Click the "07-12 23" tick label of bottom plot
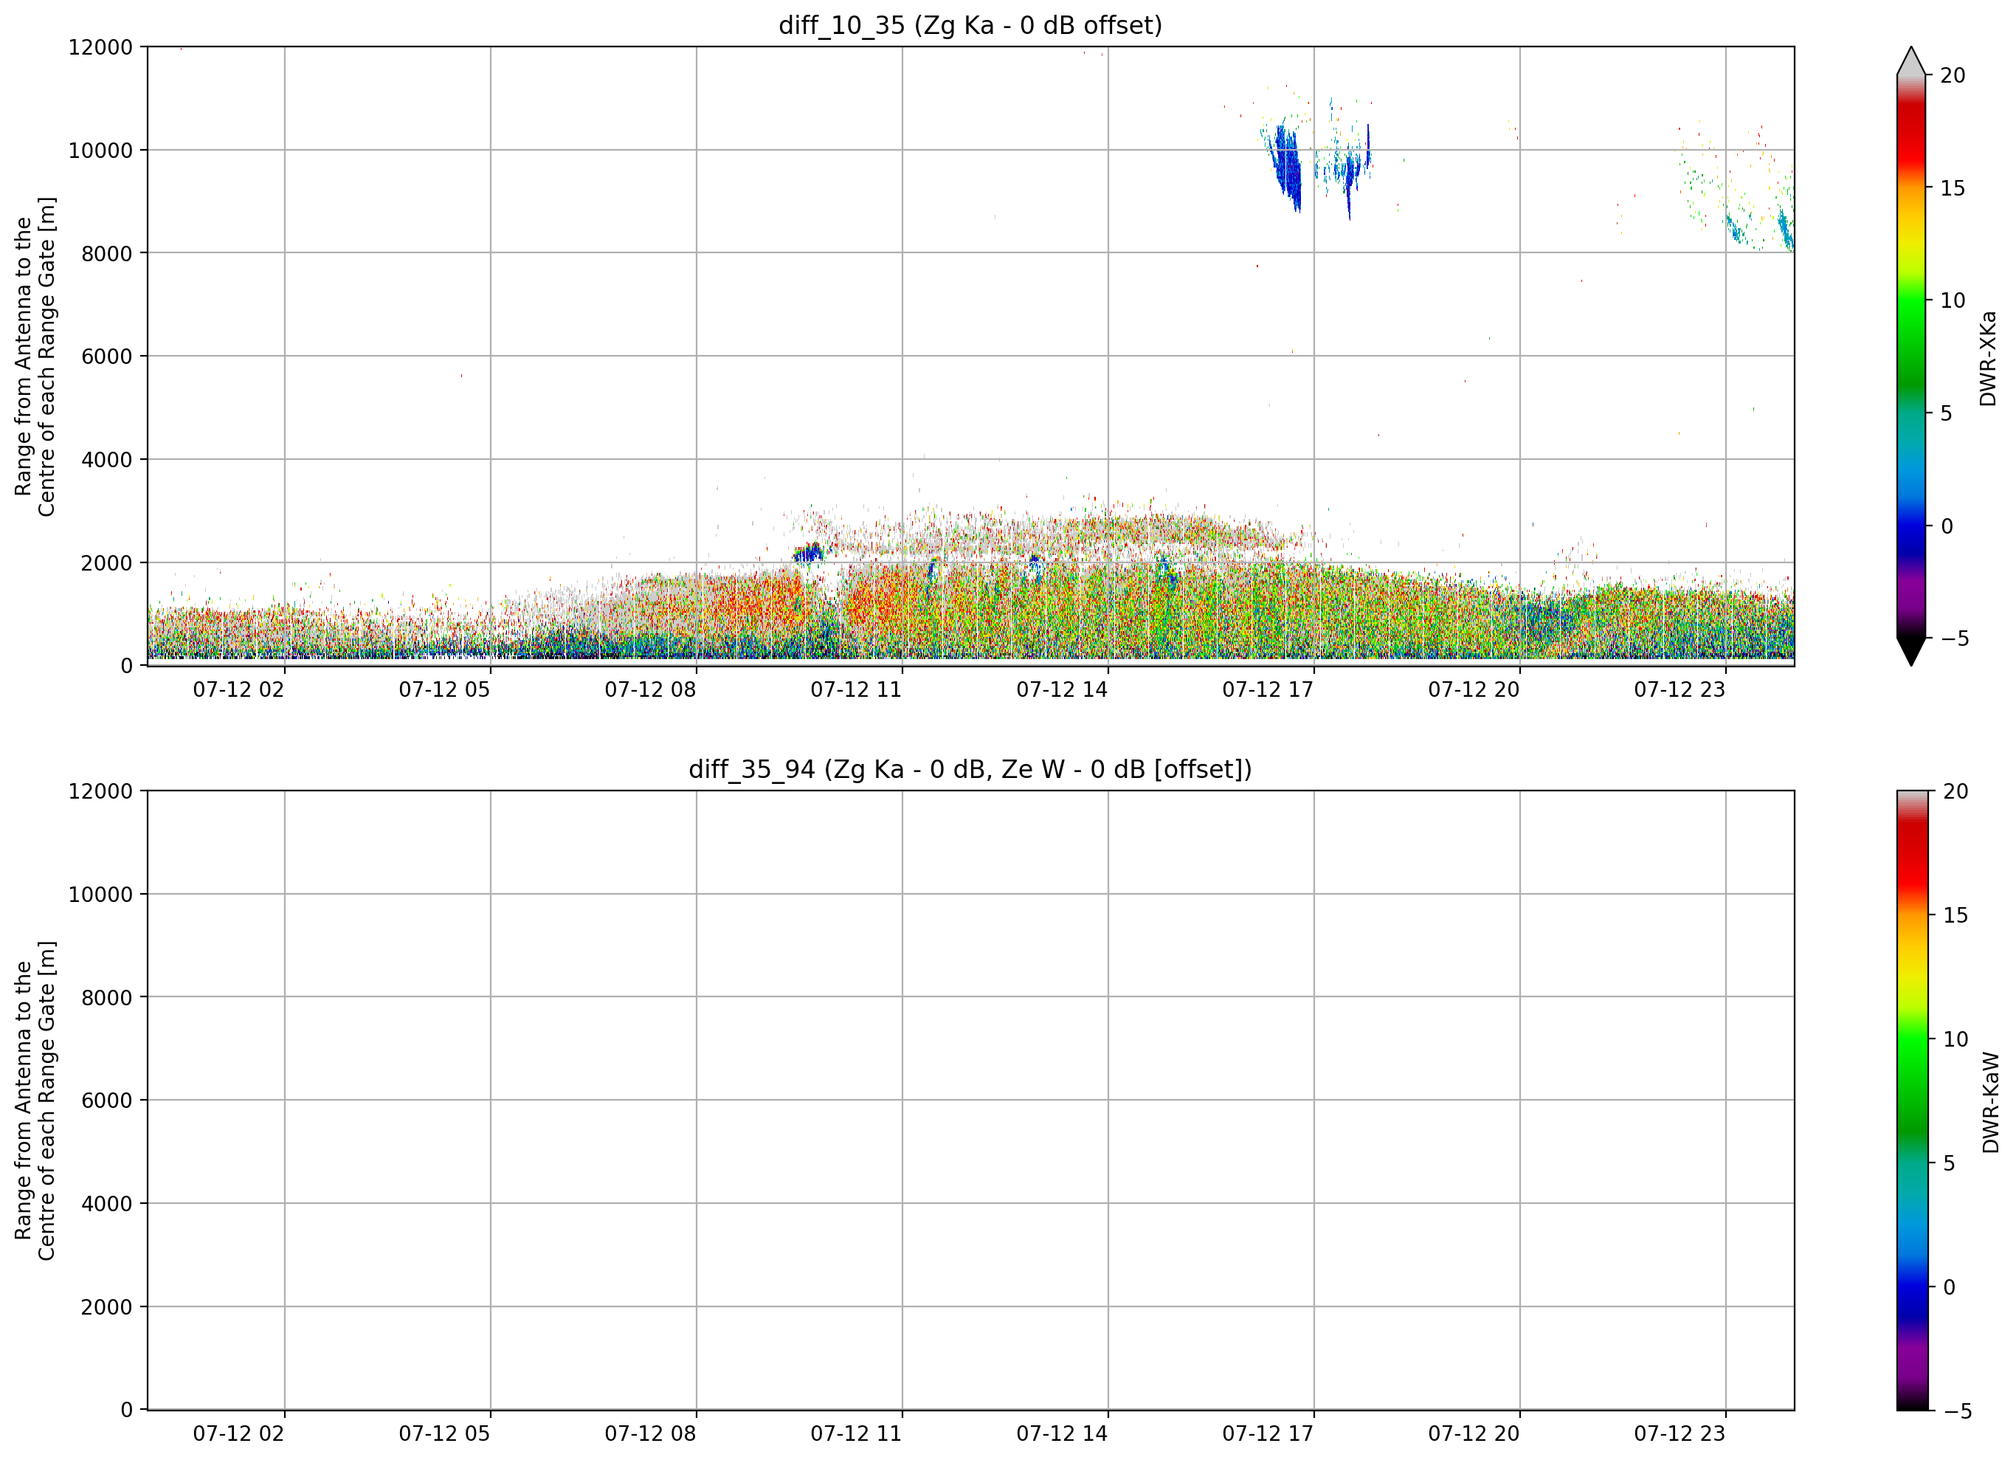Screen dimensions: 2016x1460 [x=1679, y=1433]
